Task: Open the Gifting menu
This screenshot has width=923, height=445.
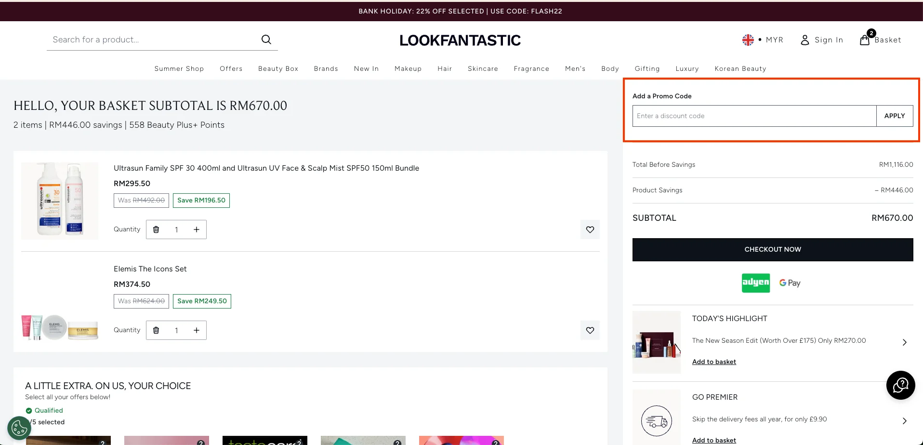Action: pyautogui.click(x=647, y=68)
